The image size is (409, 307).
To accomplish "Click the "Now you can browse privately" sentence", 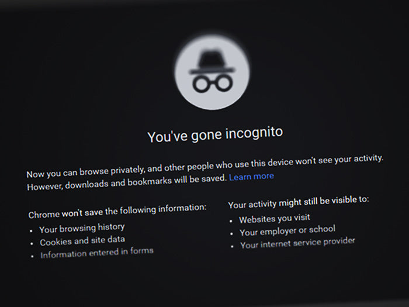I will point(205,166).
